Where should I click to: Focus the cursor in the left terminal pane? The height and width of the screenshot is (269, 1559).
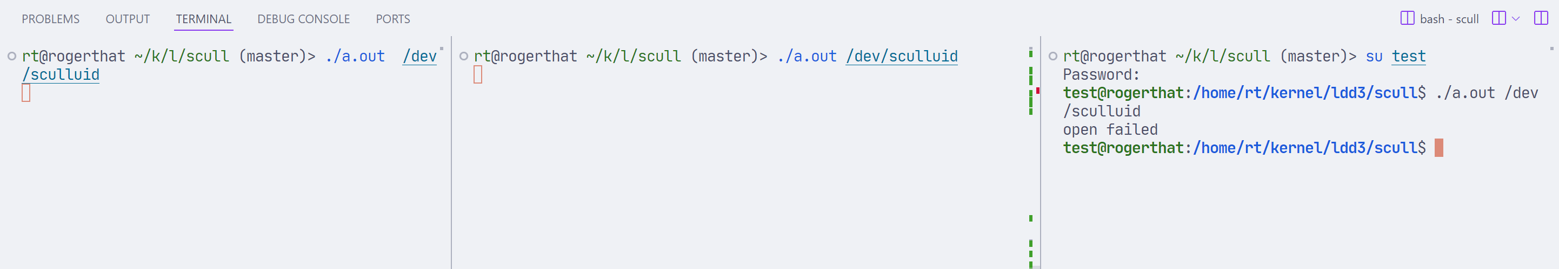[x=26, y=93]
